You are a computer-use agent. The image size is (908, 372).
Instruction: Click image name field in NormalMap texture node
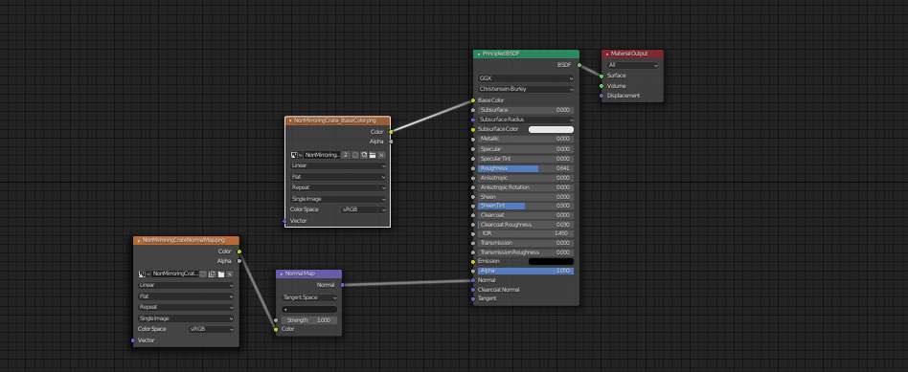coord(175,274)
